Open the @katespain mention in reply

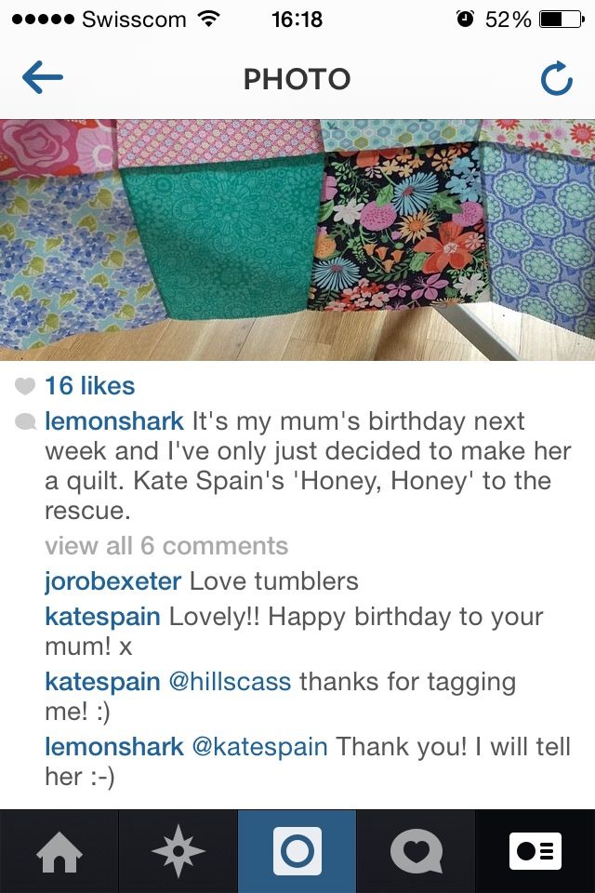pos(260,747)
